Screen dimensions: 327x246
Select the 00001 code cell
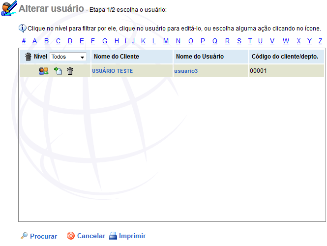286,71
